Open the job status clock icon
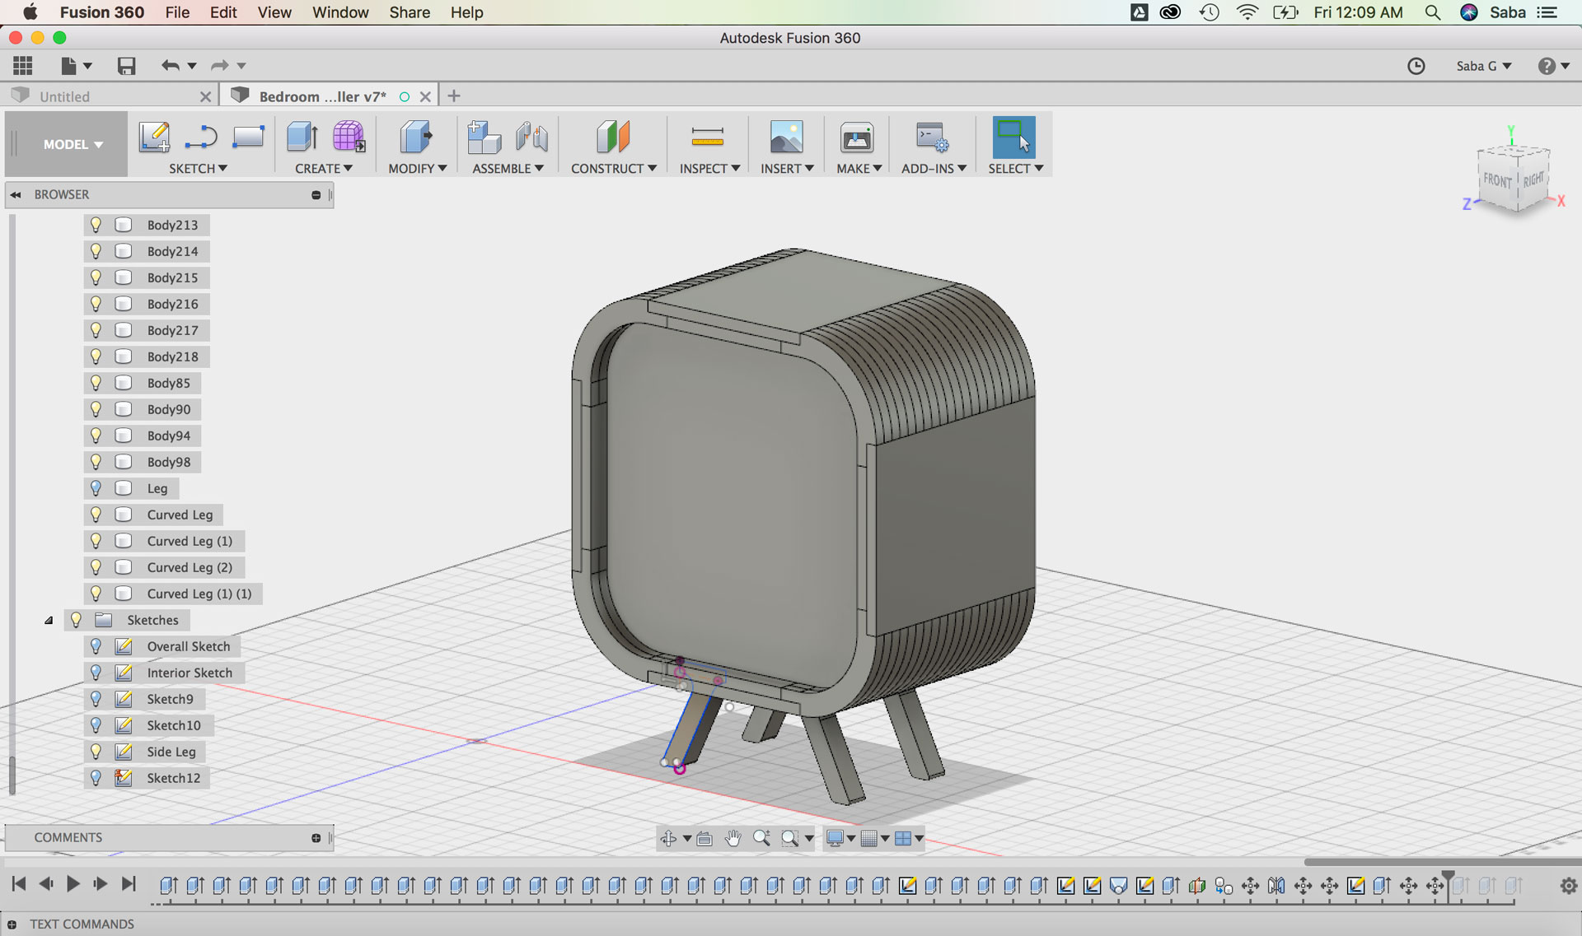This screenshot has height=936, width=1582. coord(1416,66)
